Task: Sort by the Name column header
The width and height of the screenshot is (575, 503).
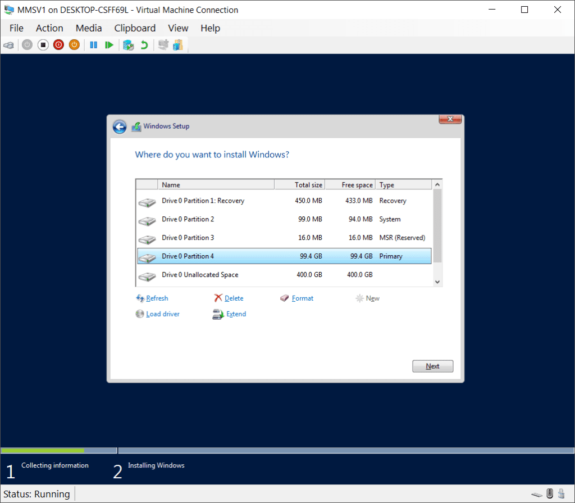Action: pyautogui.click(x=216, y=185)
